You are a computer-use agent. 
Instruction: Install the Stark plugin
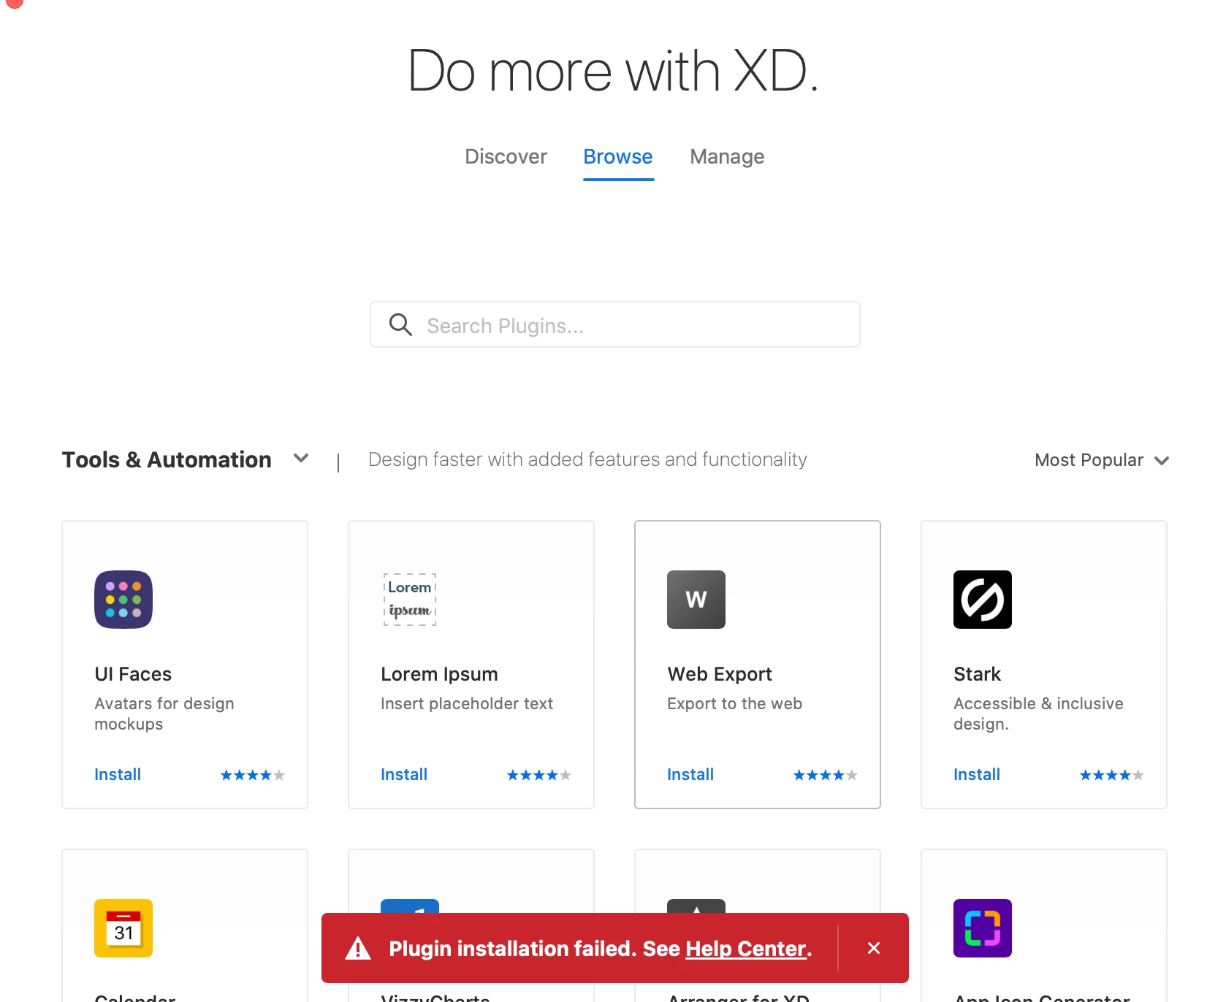tap(977, 774)
